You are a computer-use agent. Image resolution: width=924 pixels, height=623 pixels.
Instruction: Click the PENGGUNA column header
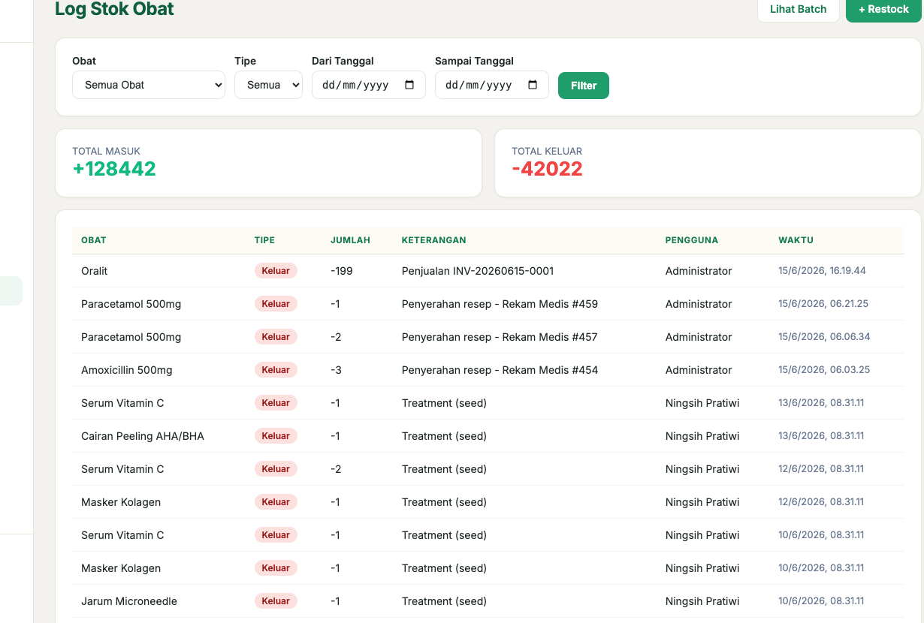tap(692, 240)
